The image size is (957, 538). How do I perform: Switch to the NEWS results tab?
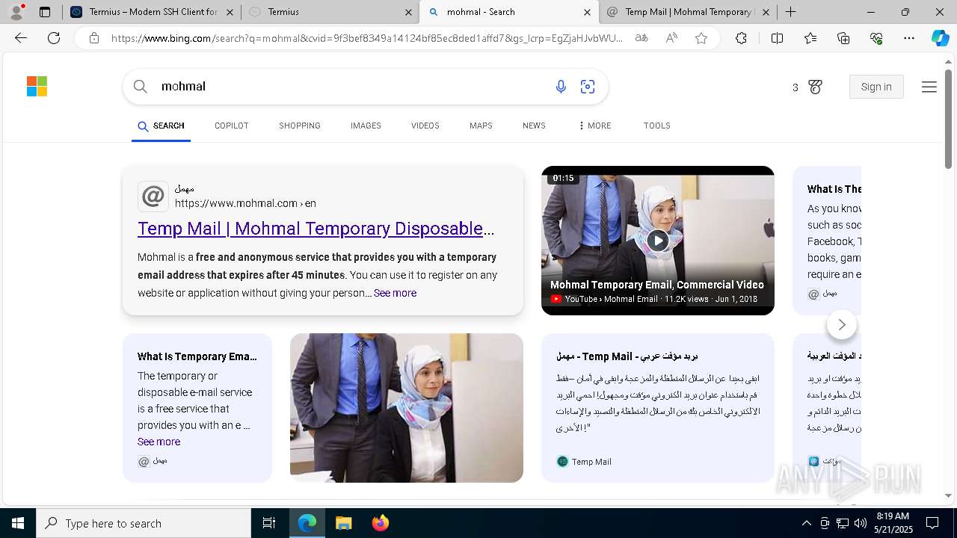pos(534,126)
